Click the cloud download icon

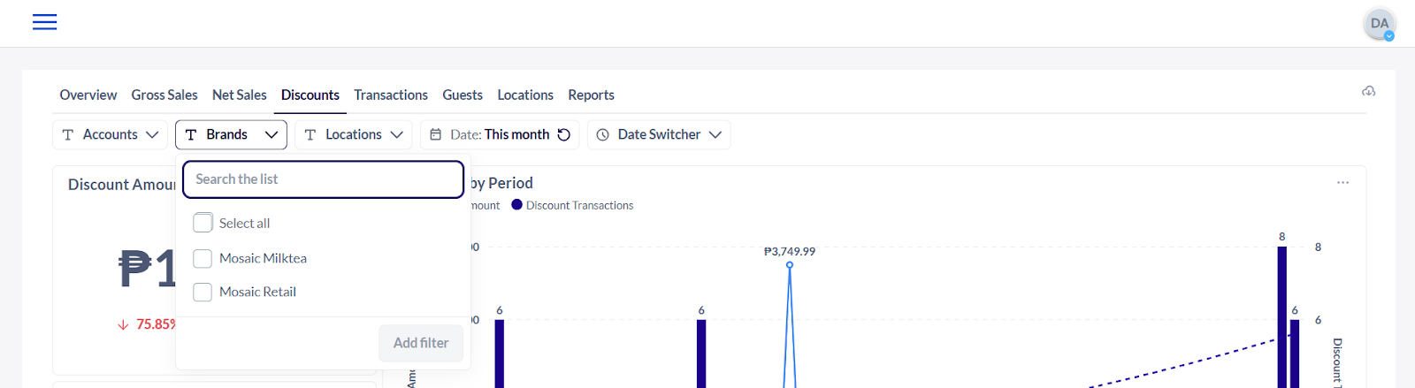[x=1368, y=91]
